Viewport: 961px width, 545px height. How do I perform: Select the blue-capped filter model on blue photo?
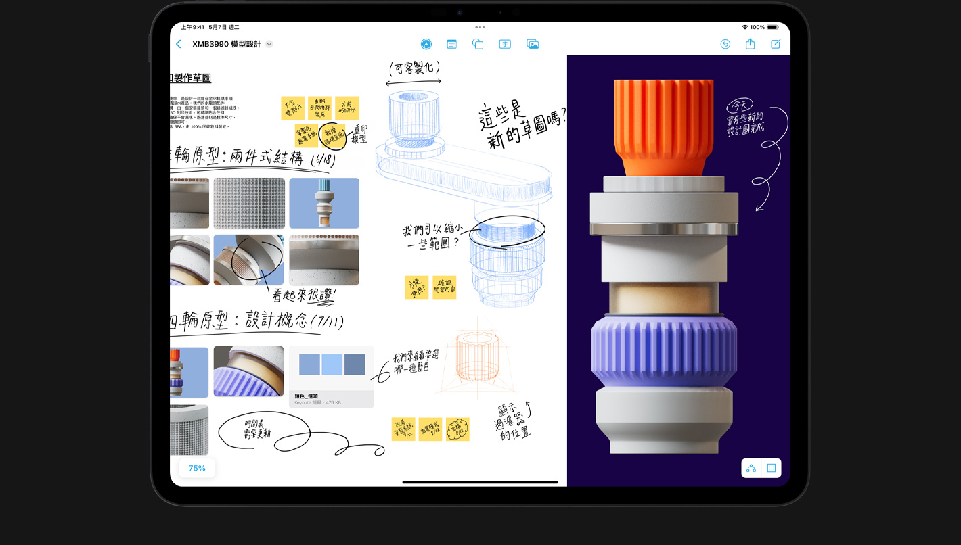324,203
